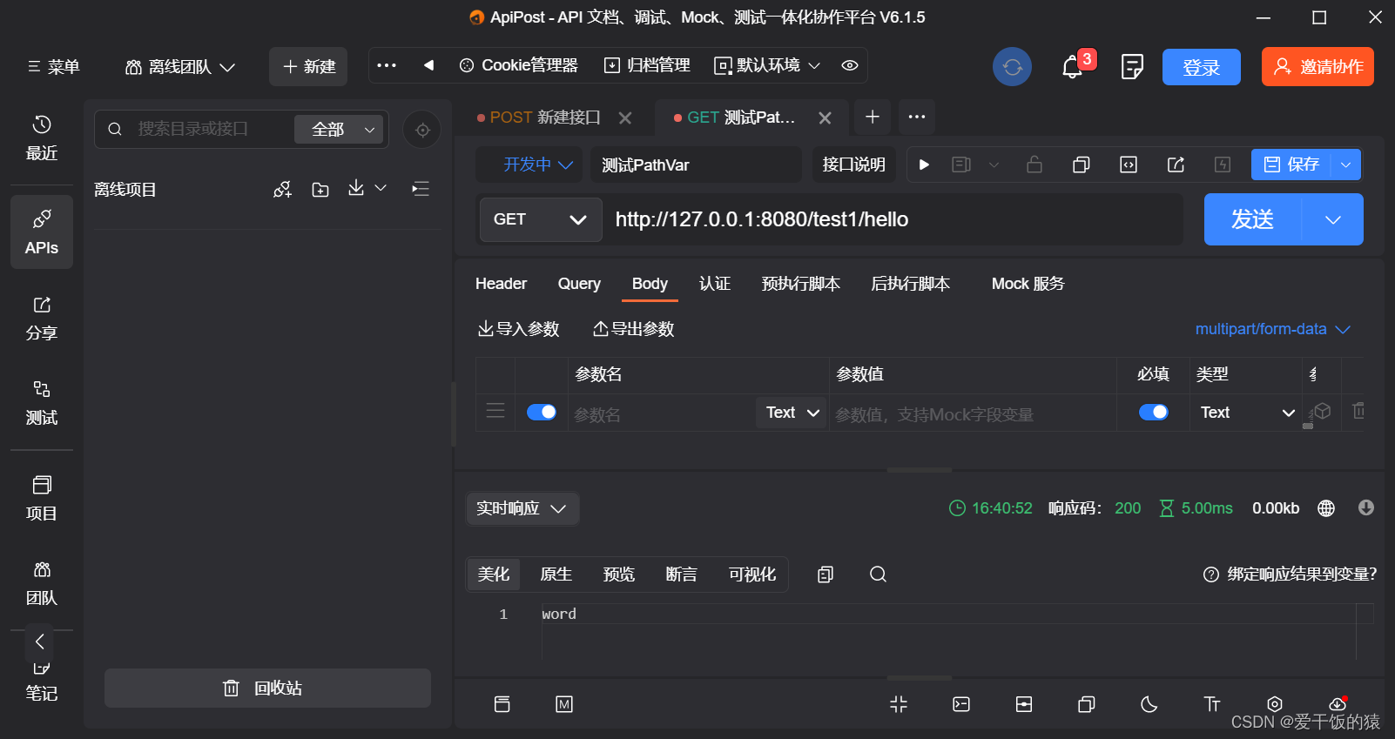Collapse the left sidebar with arrow
This screenshot has width=1395, height=739.
tap(39, 642)
